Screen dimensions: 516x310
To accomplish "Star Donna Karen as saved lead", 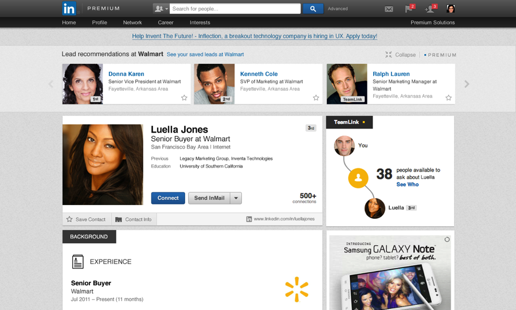I will click(184, 98).
